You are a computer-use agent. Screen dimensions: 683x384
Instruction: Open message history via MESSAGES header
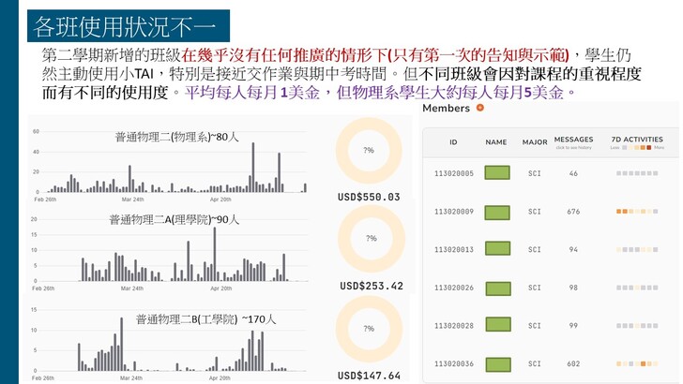(x=573, y=140)
